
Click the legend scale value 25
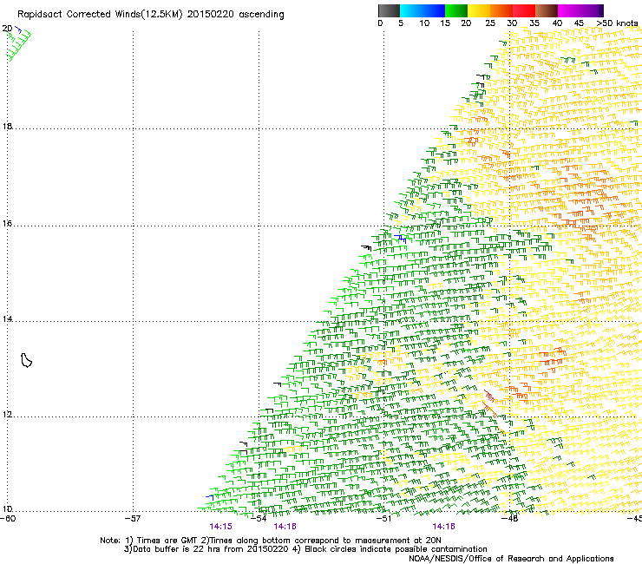[490, 23]
